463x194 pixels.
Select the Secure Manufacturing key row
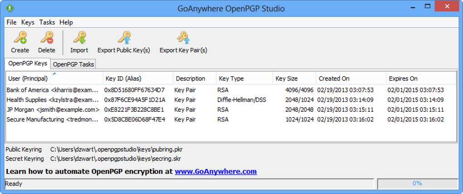point(52,119)
